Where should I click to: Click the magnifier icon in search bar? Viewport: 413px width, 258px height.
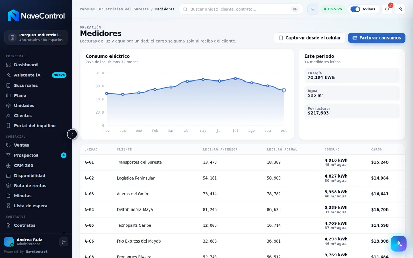186,9
